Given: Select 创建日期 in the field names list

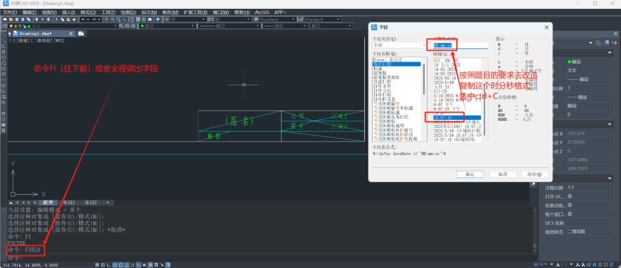Looking at the screenshot, I should (383, 82).
